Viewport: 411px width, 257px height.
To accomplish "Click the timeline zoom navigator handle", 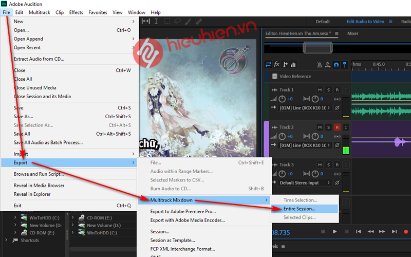I will [x=317, y=48].
